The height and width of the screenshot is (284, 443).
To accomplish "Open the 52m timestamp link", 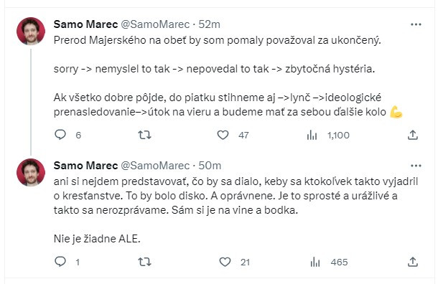I will pyautogui.click(x=210, y=24).
